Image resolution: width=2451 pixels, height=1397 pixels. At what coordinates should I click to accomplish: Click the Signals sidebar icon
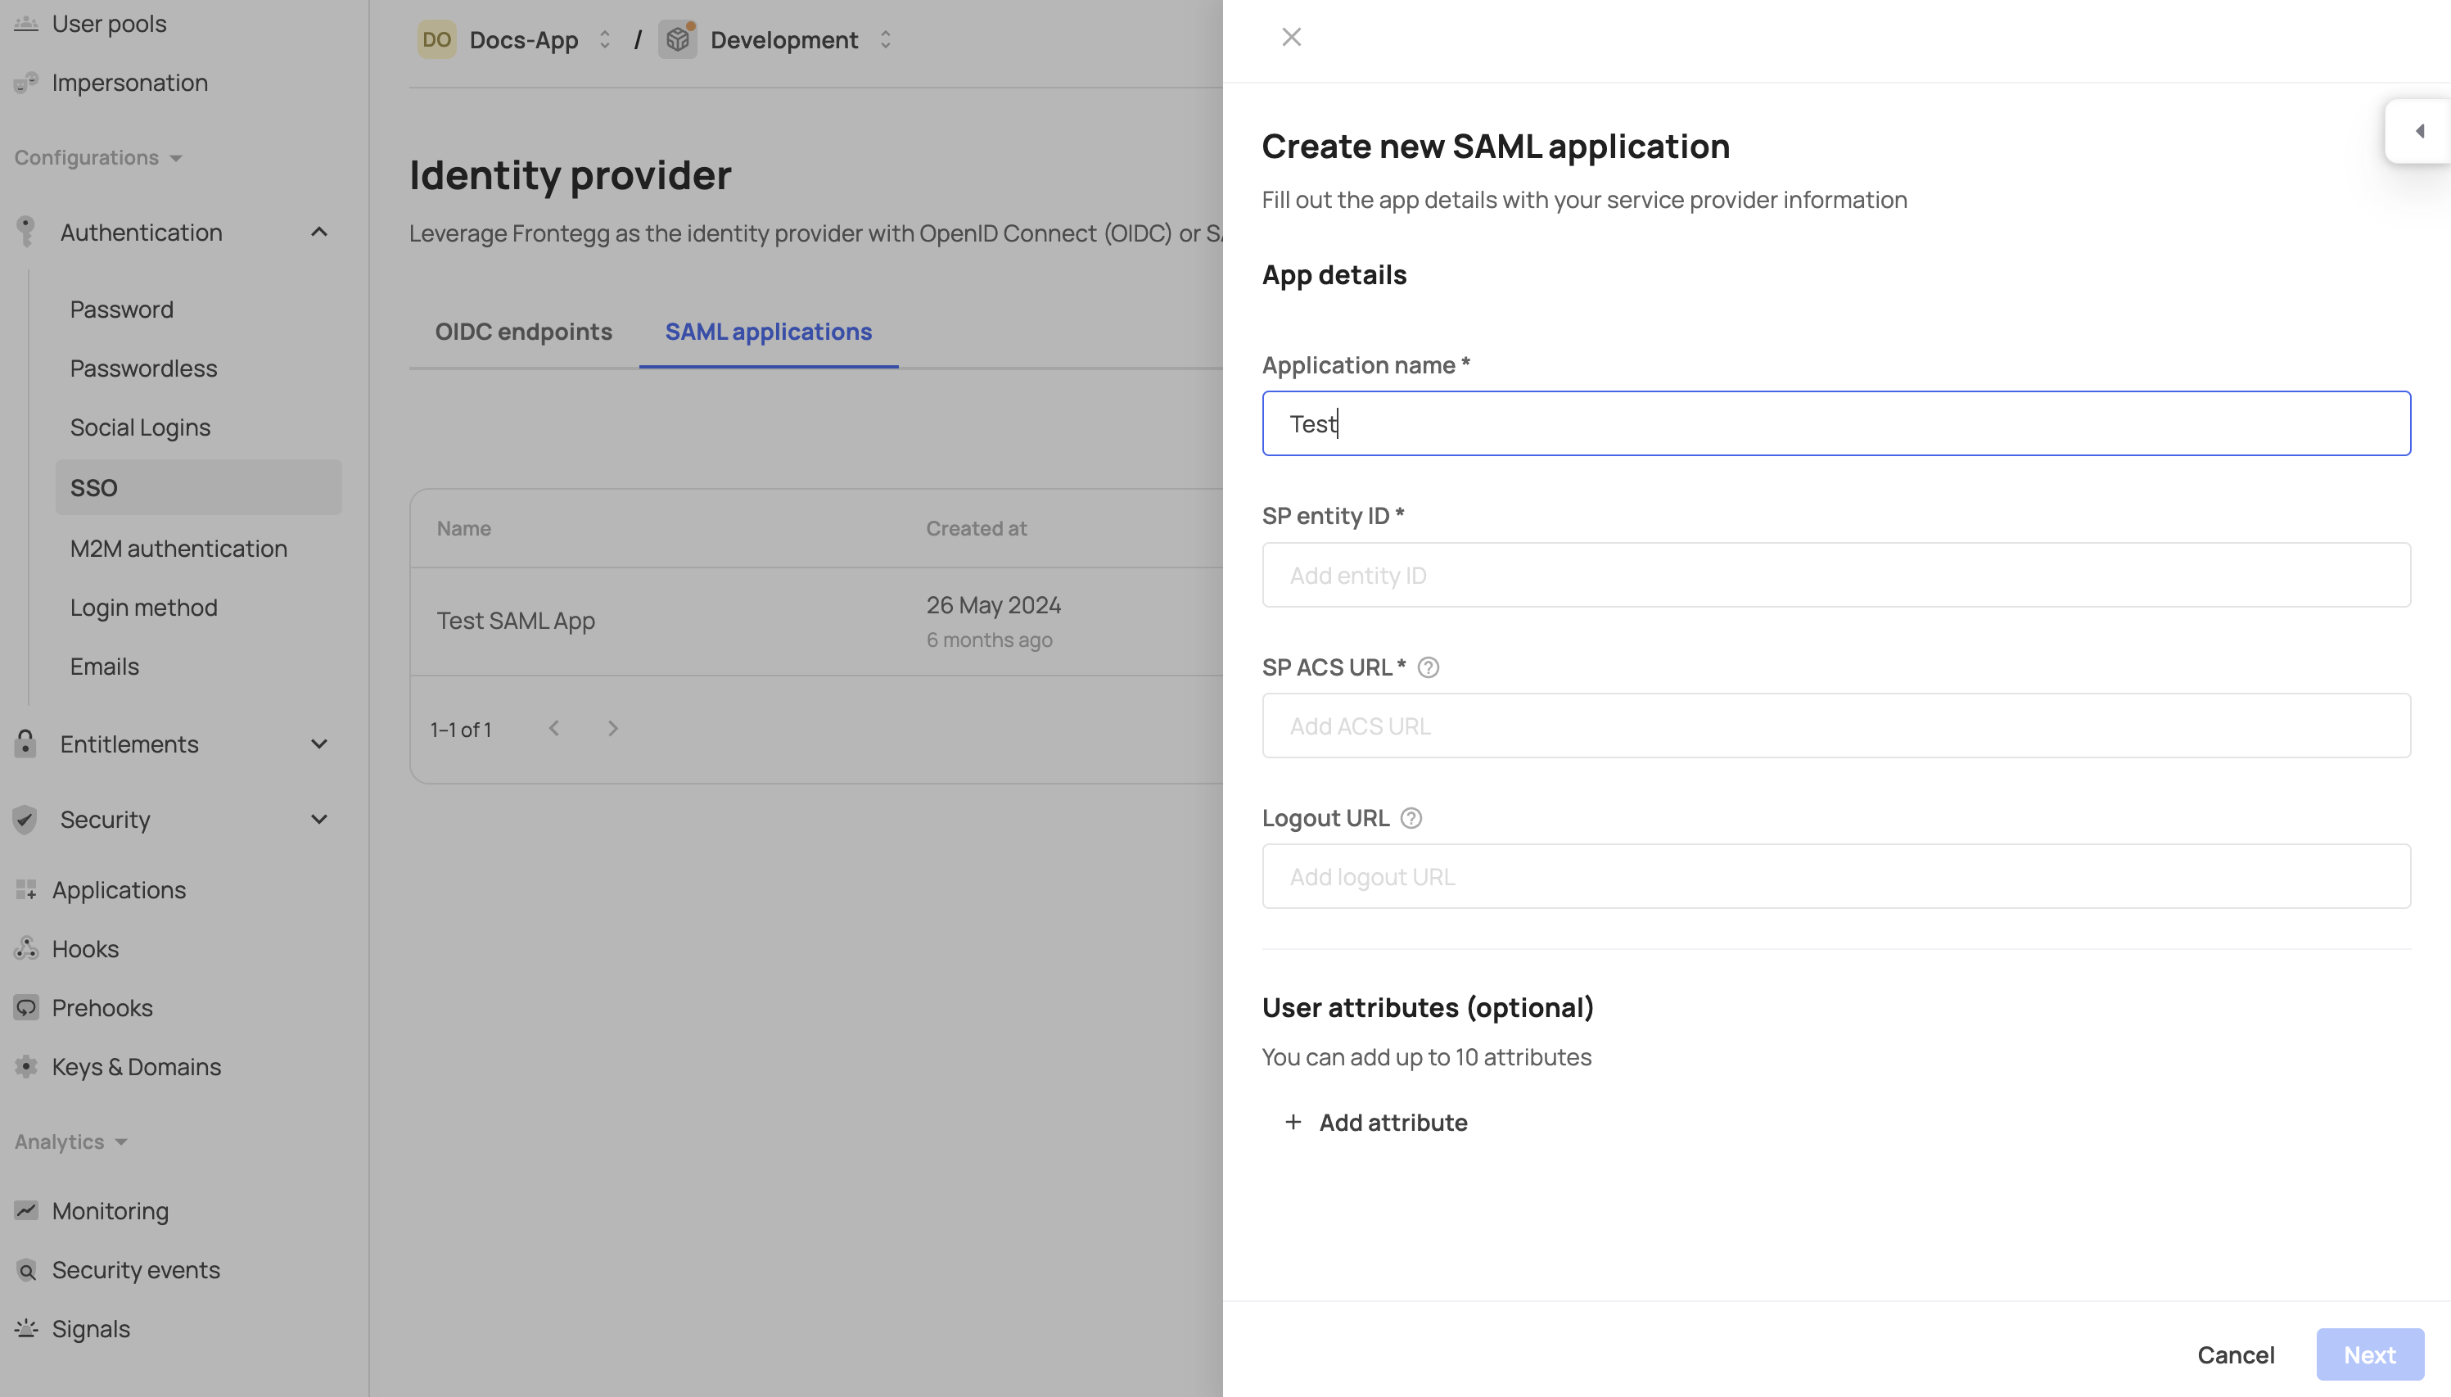pos(26,1328)
